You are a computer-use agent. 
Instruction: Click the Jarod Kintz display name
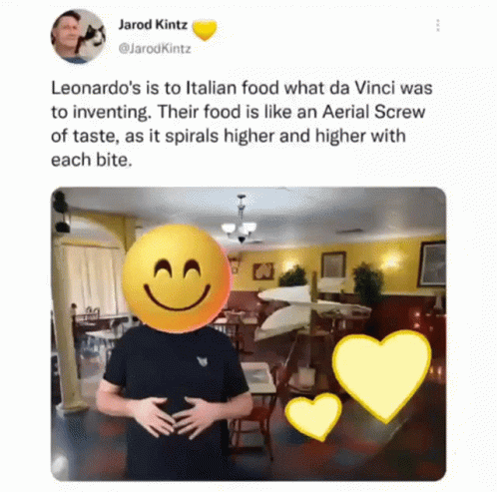coord(153,24)
